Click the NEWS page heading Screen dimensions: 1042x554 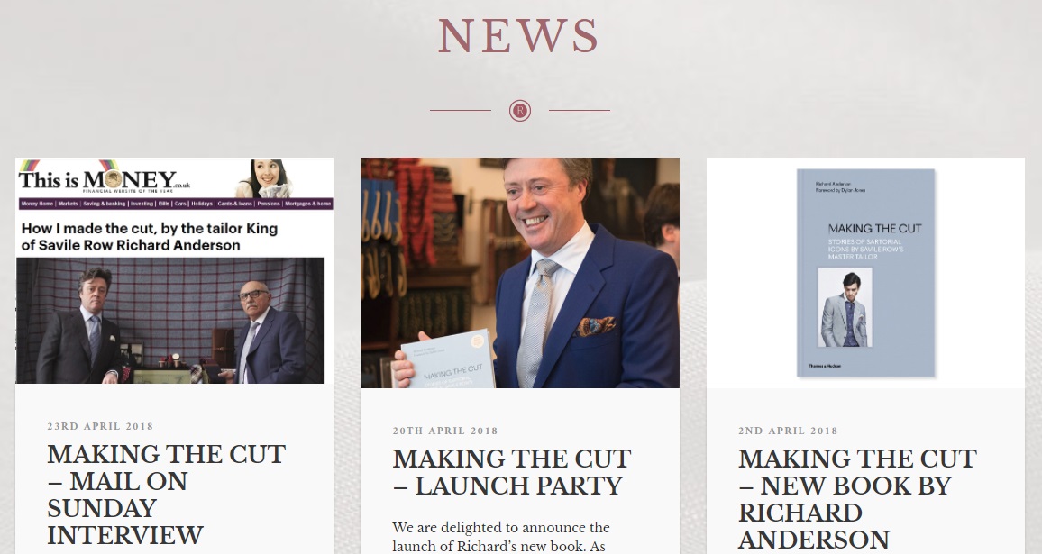click(x=519, y=36)
